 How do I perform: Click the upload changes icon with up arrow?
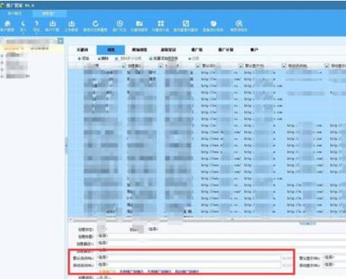71,24
